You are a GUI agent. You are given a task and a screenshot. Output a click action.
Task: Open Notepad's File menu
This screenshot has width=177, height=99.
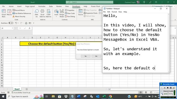(105, 12)
